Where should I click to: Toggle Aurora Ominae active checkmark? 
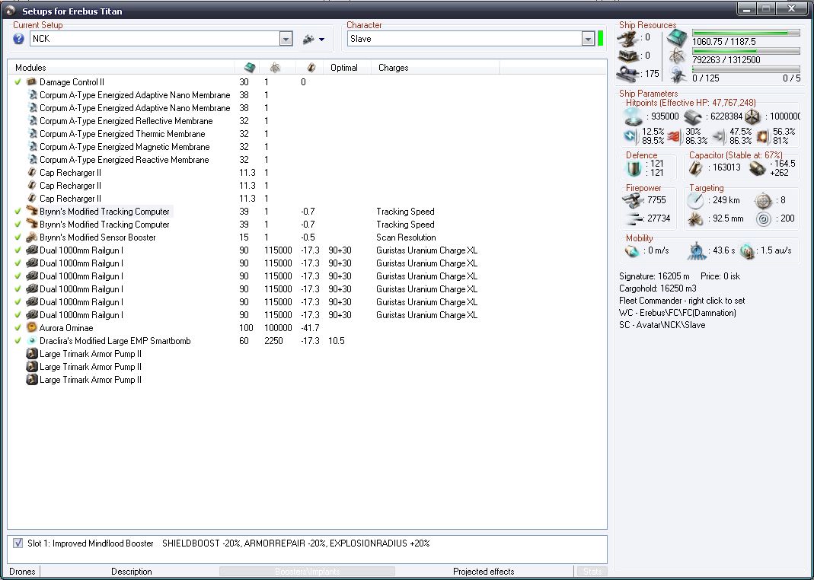coord(18,328)
